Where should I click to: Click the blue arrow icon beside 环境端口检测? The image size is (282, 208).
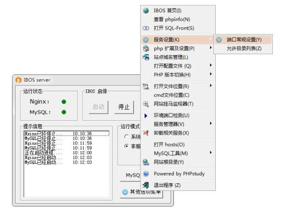tap(146, 116)
